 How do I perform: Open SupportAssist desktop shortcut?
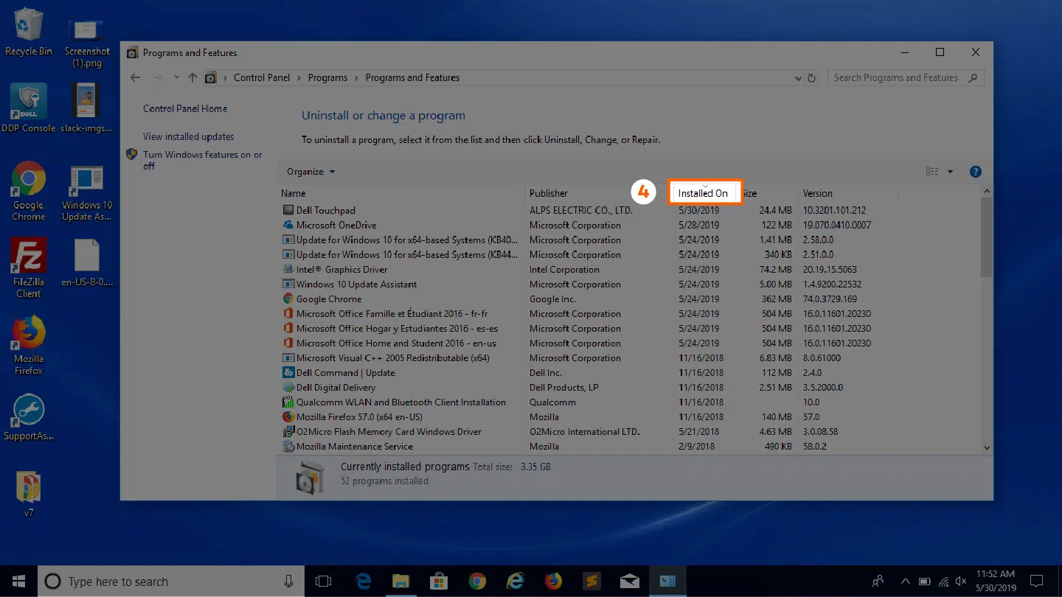click(x=29, y=418)
